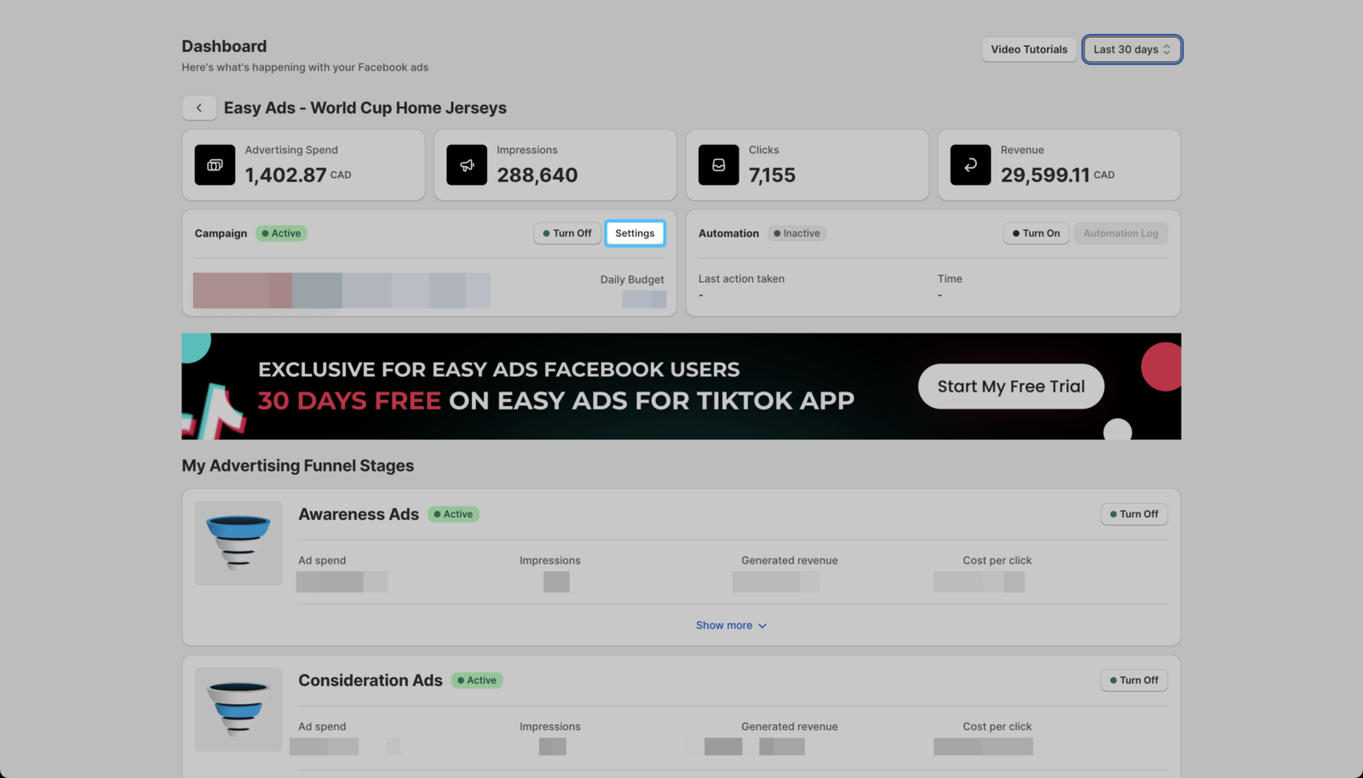Click the Active badge next to Campaign
This screenshot has width=1363, height=778.
pyautogui.click(x=281, y=233)
